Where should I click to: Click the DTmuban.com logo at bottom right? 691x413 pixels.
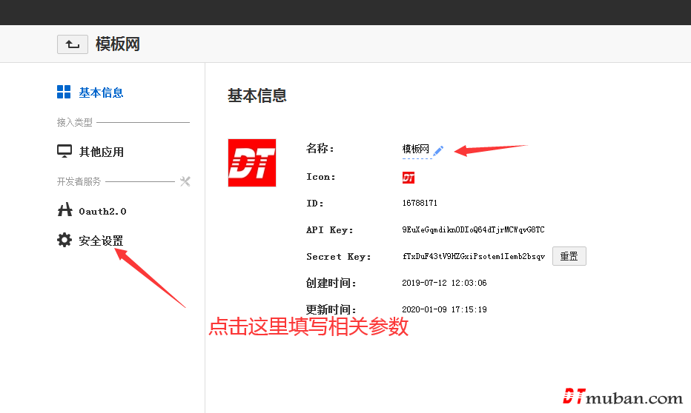point(623,397)
